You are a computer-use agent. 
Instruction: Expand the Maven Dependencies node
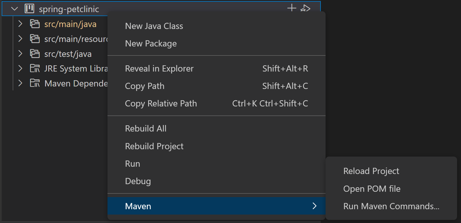pyautogui.click(x=20, y=83)
